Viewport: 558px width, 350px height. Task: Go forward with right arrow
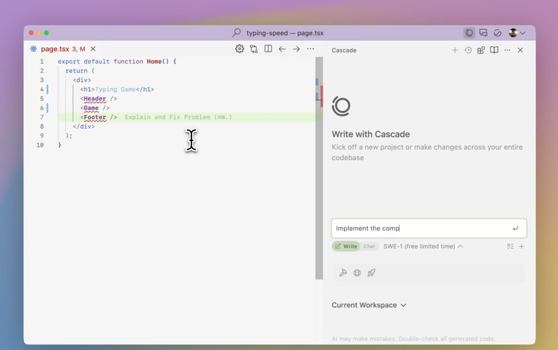coord(296,49)
